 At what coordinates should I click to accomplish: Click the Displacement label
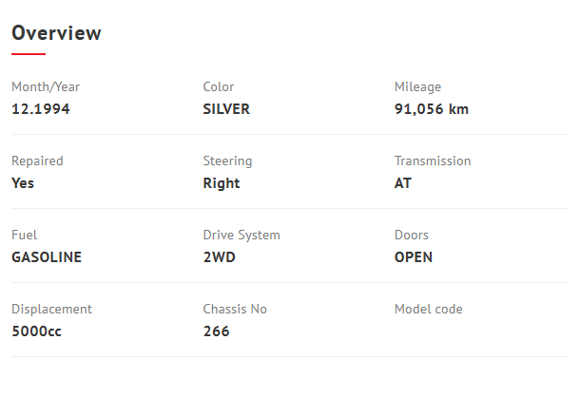point(51,309)
